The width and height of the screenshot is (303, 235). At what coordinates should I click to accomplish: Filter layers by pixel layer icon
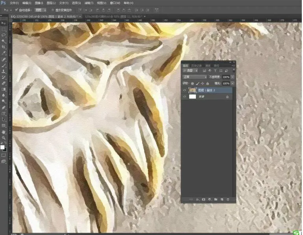(204, 71)
